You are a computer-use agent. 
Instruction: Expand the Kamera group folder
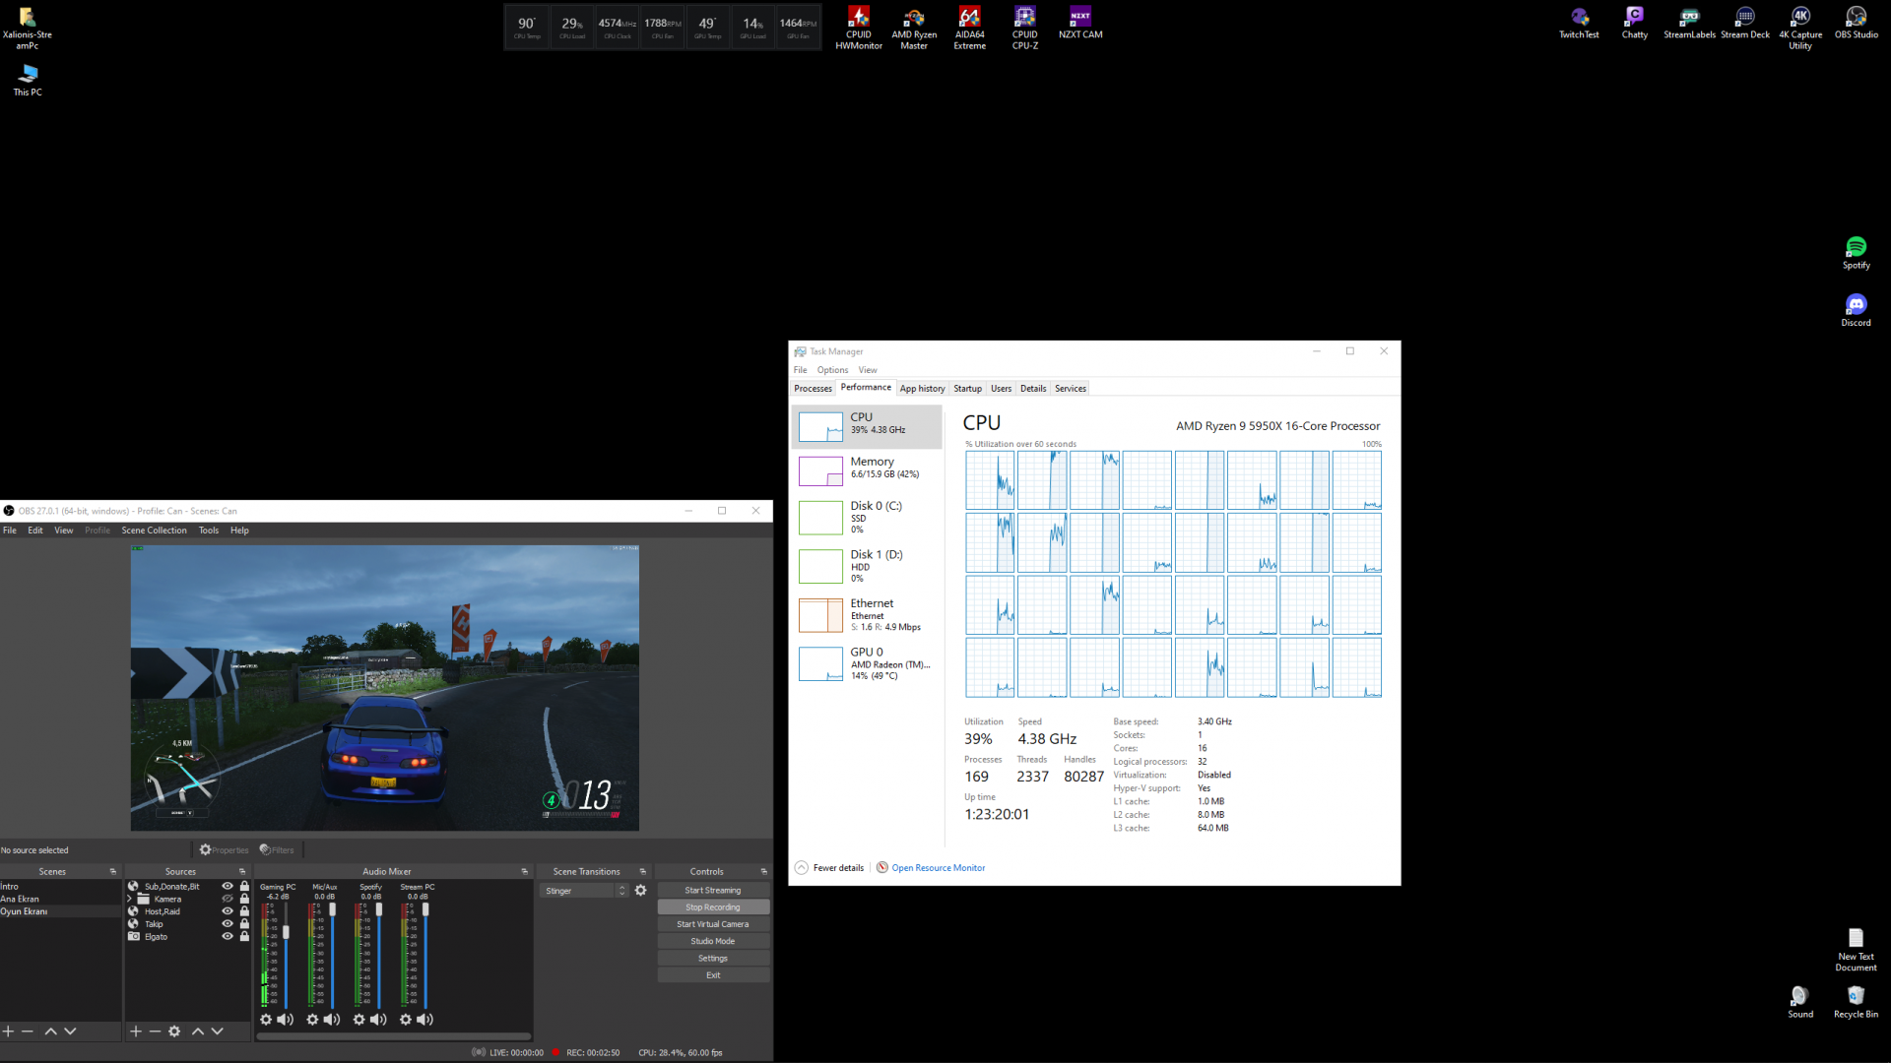point(129,899)
